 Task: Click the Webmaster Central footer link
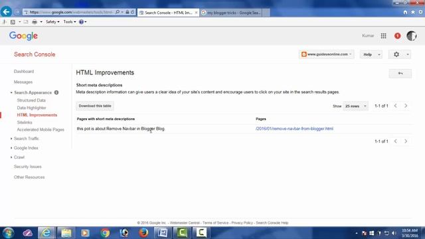coord(185,223)
